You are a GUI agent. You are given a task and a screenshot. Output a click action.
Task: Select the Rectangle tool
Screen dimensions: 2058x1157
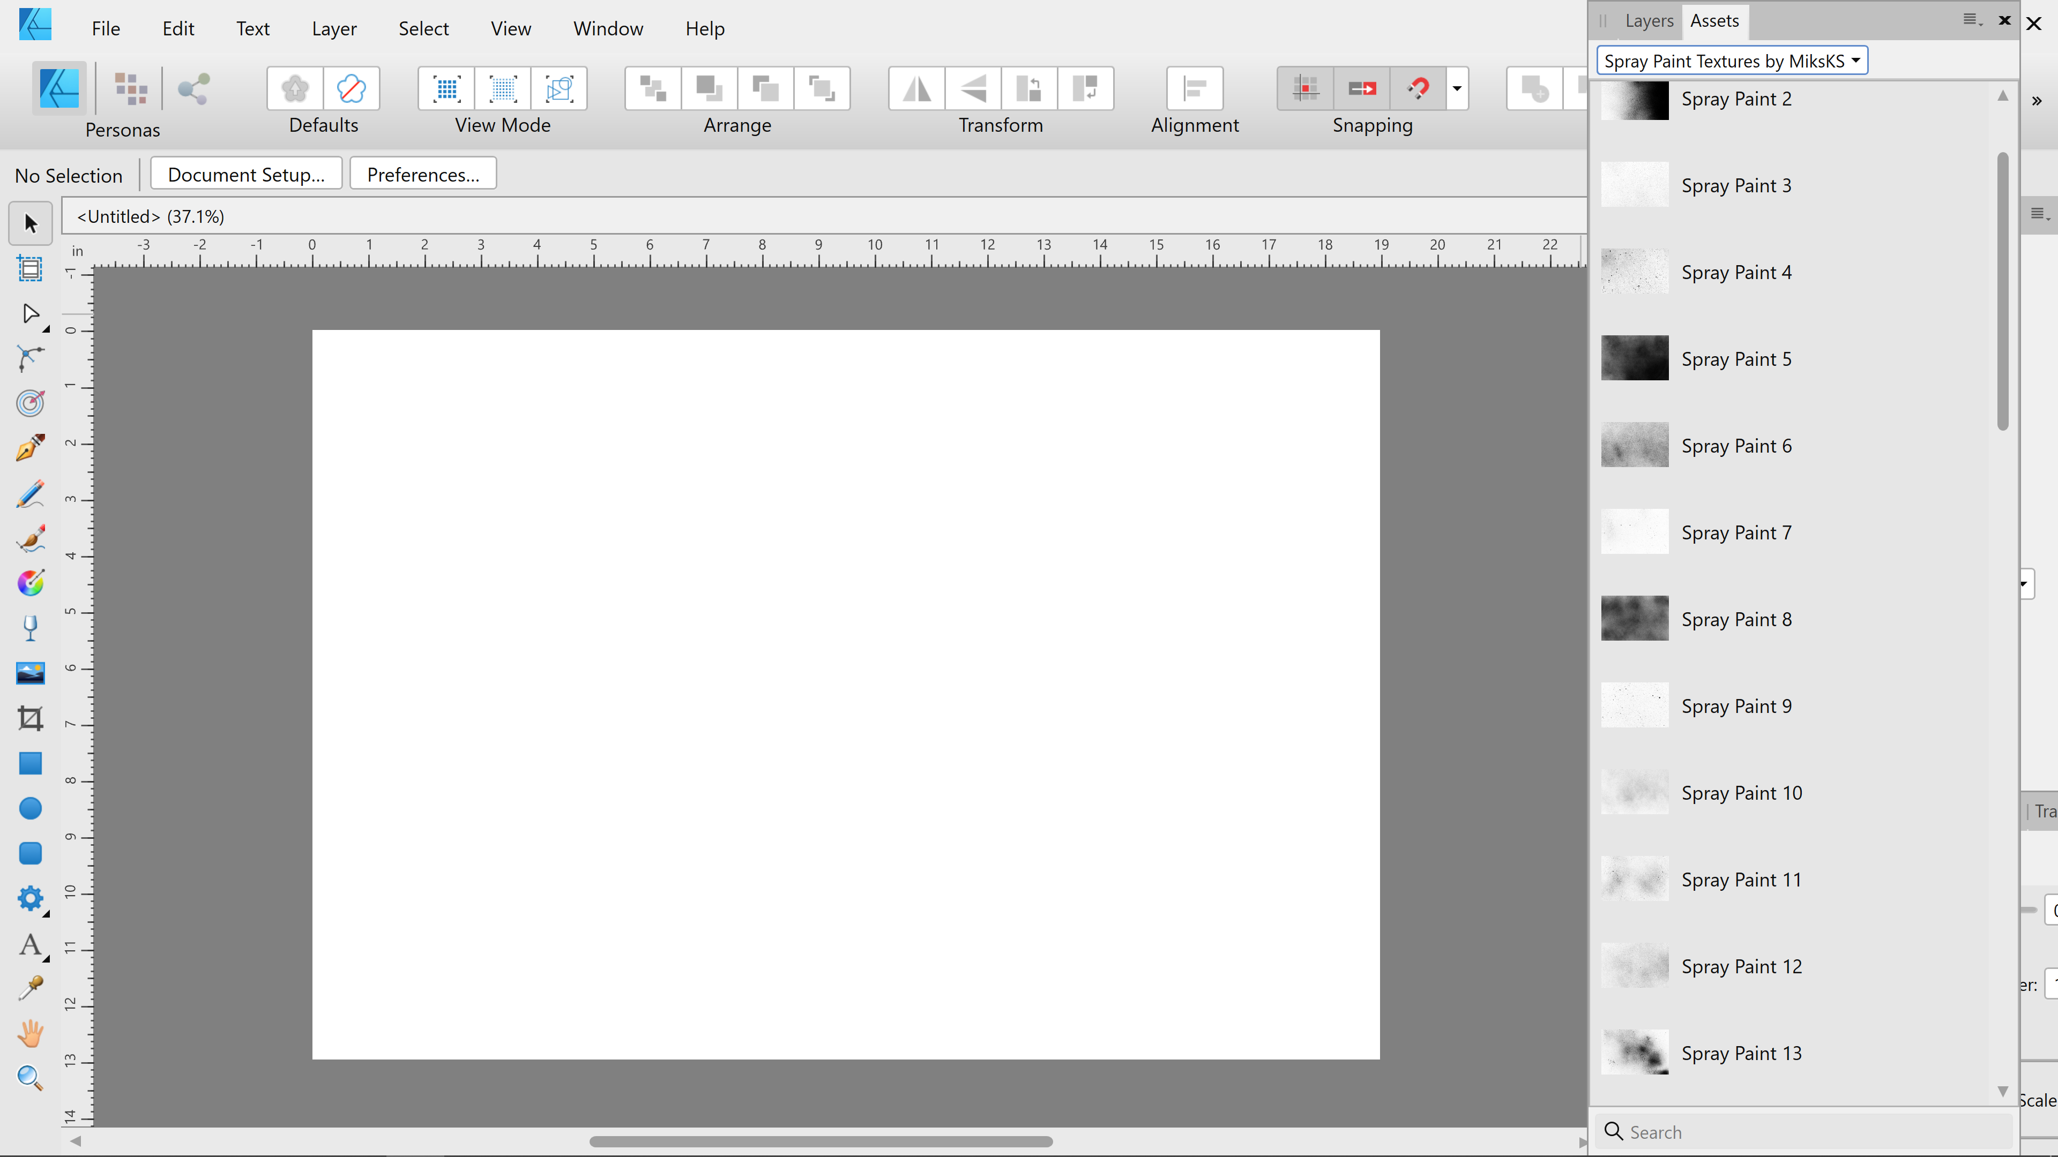(31, 763)
